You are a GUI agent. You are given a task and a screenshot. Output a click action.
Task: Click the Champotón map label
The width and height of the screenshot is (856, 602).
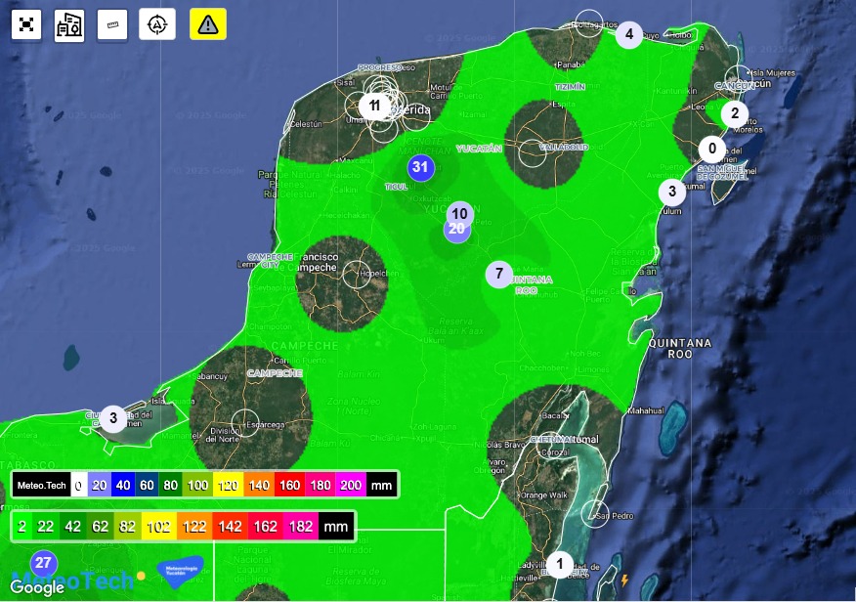click(x=271, y=326)
